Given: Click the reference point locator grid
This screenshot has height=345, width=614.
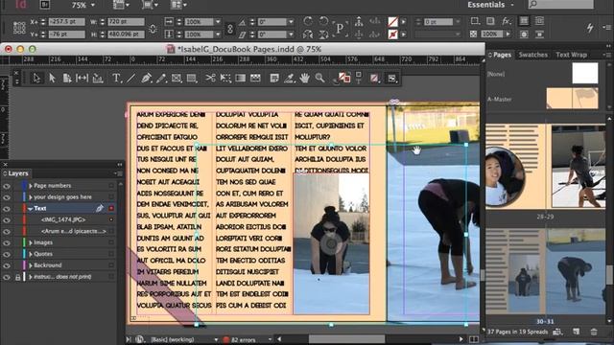Looking at the screenshot, I should click(x=19, y=28).
